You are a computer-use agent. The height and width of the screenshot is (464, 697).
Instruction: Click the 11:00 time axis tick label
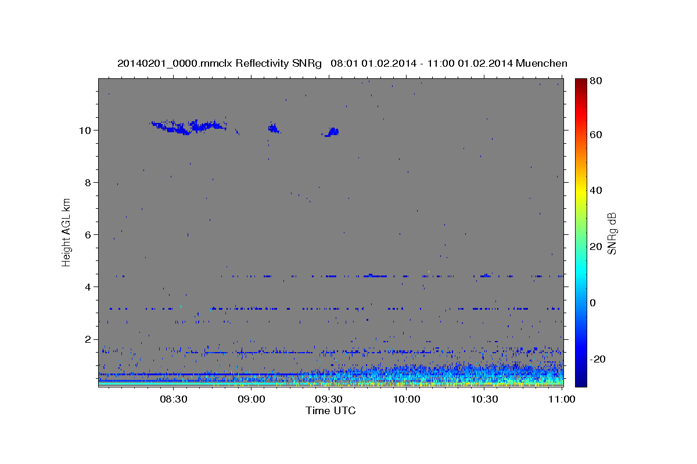562,399
